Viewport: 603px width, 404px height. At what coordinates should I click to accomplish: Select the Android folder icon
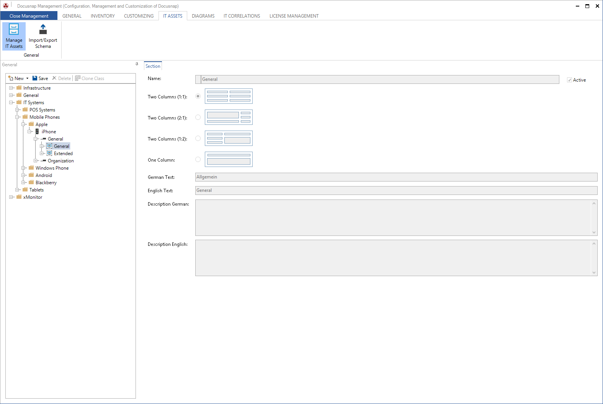[31, 175]
